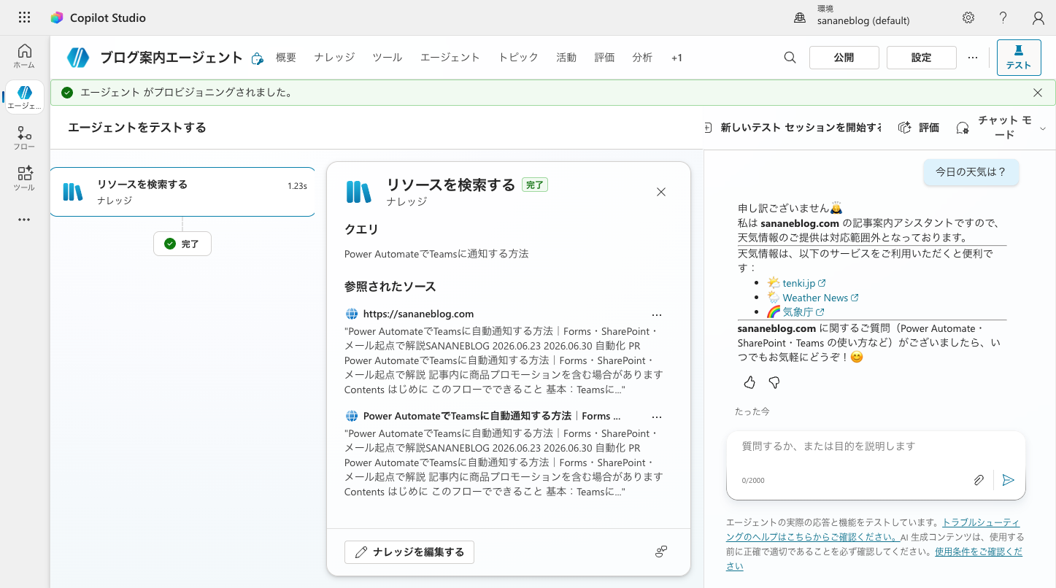Click the 設定 button
The height and width of the screenshot is (588, 1056).
922,58
